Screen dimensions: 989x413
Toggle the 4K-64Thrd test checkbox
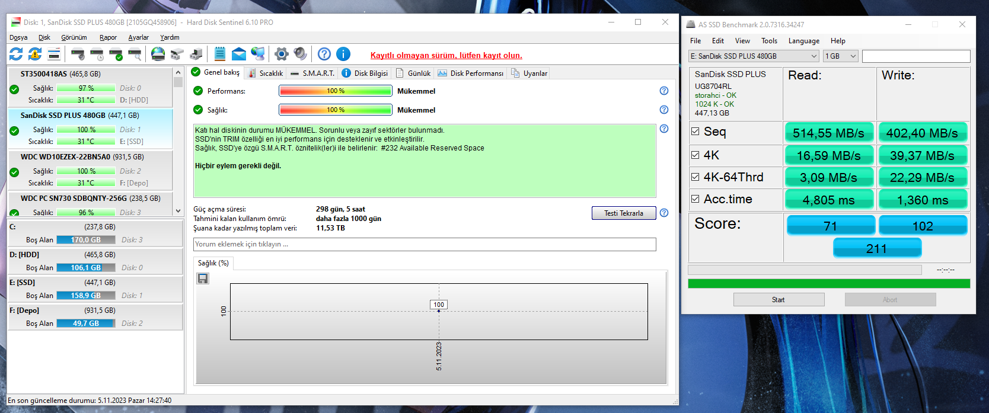pos(695,177)
